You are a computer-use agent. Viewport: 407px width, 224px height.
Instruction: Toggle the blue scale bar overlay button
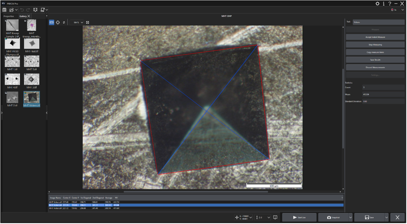[x=52, y=22]
